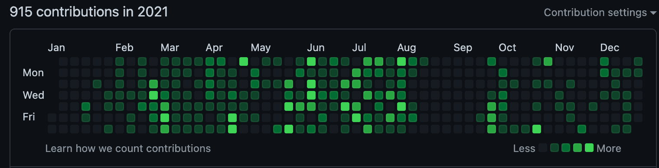The width and height of the screenshot is (659, 168).
Task: Click the 'Feb' month label
Action: 124,48
